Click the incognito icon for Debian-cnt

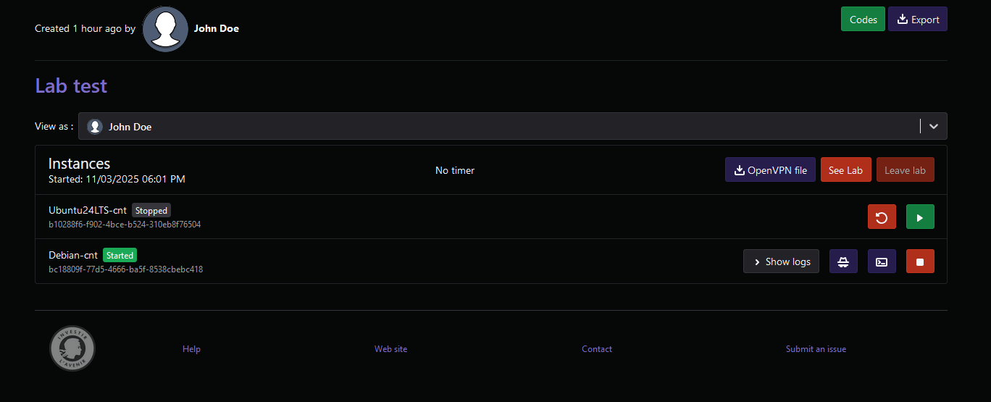[843, 261]
